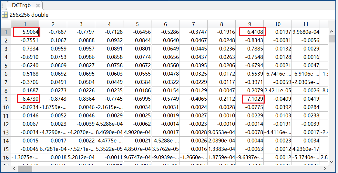Click the horizontal scrollbar right arrow
This screenshot has width=338, height=173.
pos(325,168)
